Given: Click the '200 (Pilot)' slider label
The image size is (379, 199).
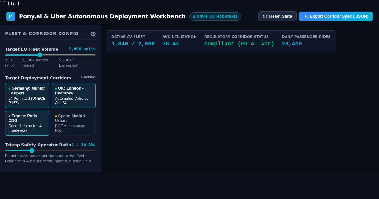Looking at the screenshot, I should [x=10, y=63].
